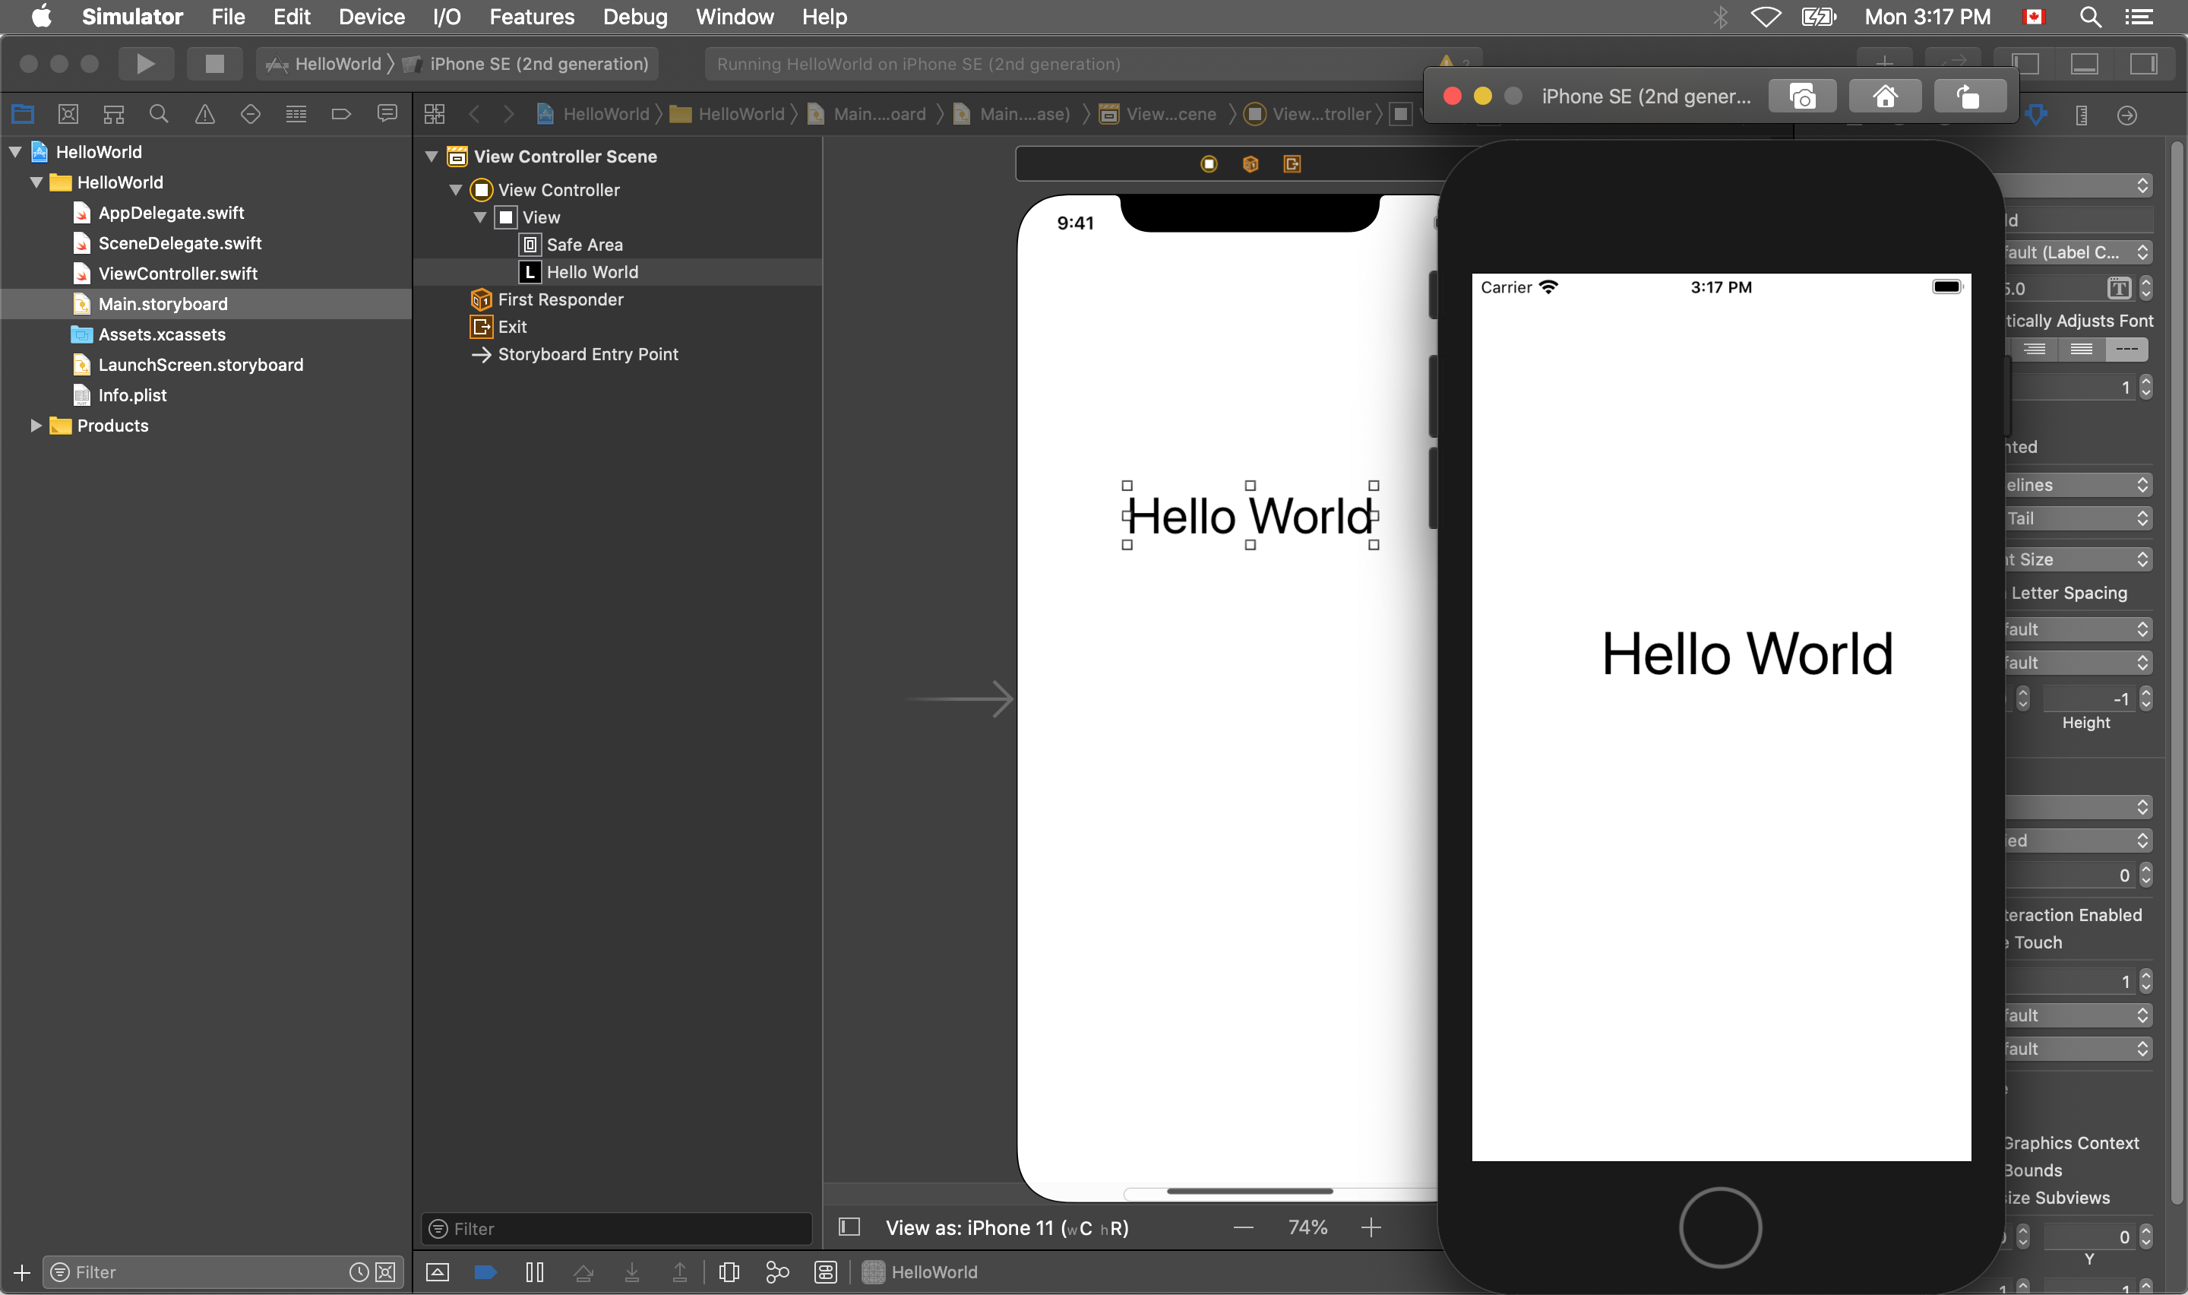This screenshot has width=2188, height=1295.
Task: Click the zoom in plus beside 74%
Action: click(x=1371, y=1228)
